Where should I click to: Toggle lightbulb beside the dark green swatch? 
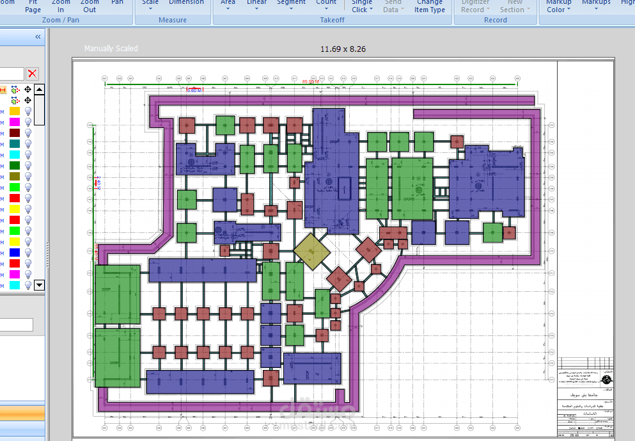coord(28,166)
